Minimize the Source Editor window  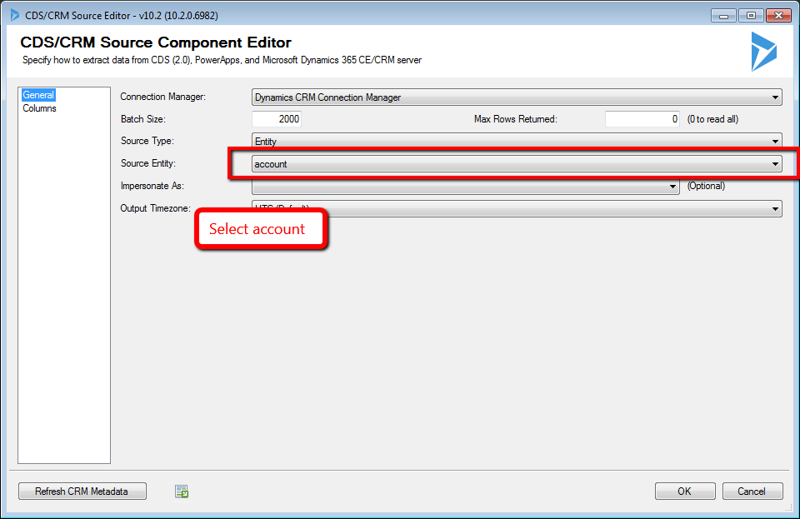(x=723, y=16)
